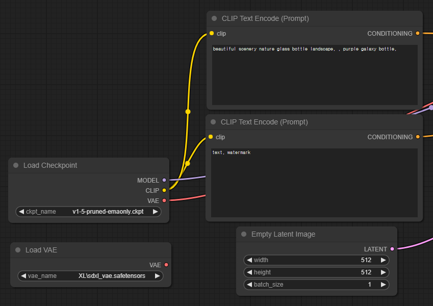Select the clip input dot on the scenery prompt node

point(211,33)
